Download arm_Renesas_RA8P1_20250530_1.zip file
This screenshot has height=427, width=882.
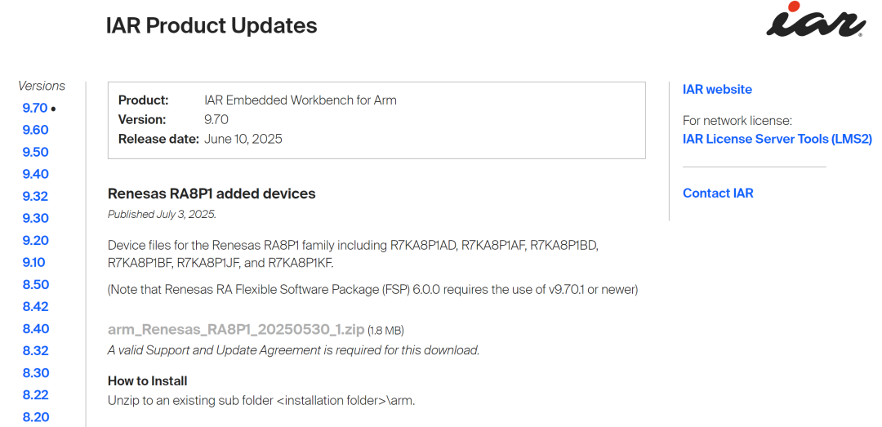coord(236,330)
